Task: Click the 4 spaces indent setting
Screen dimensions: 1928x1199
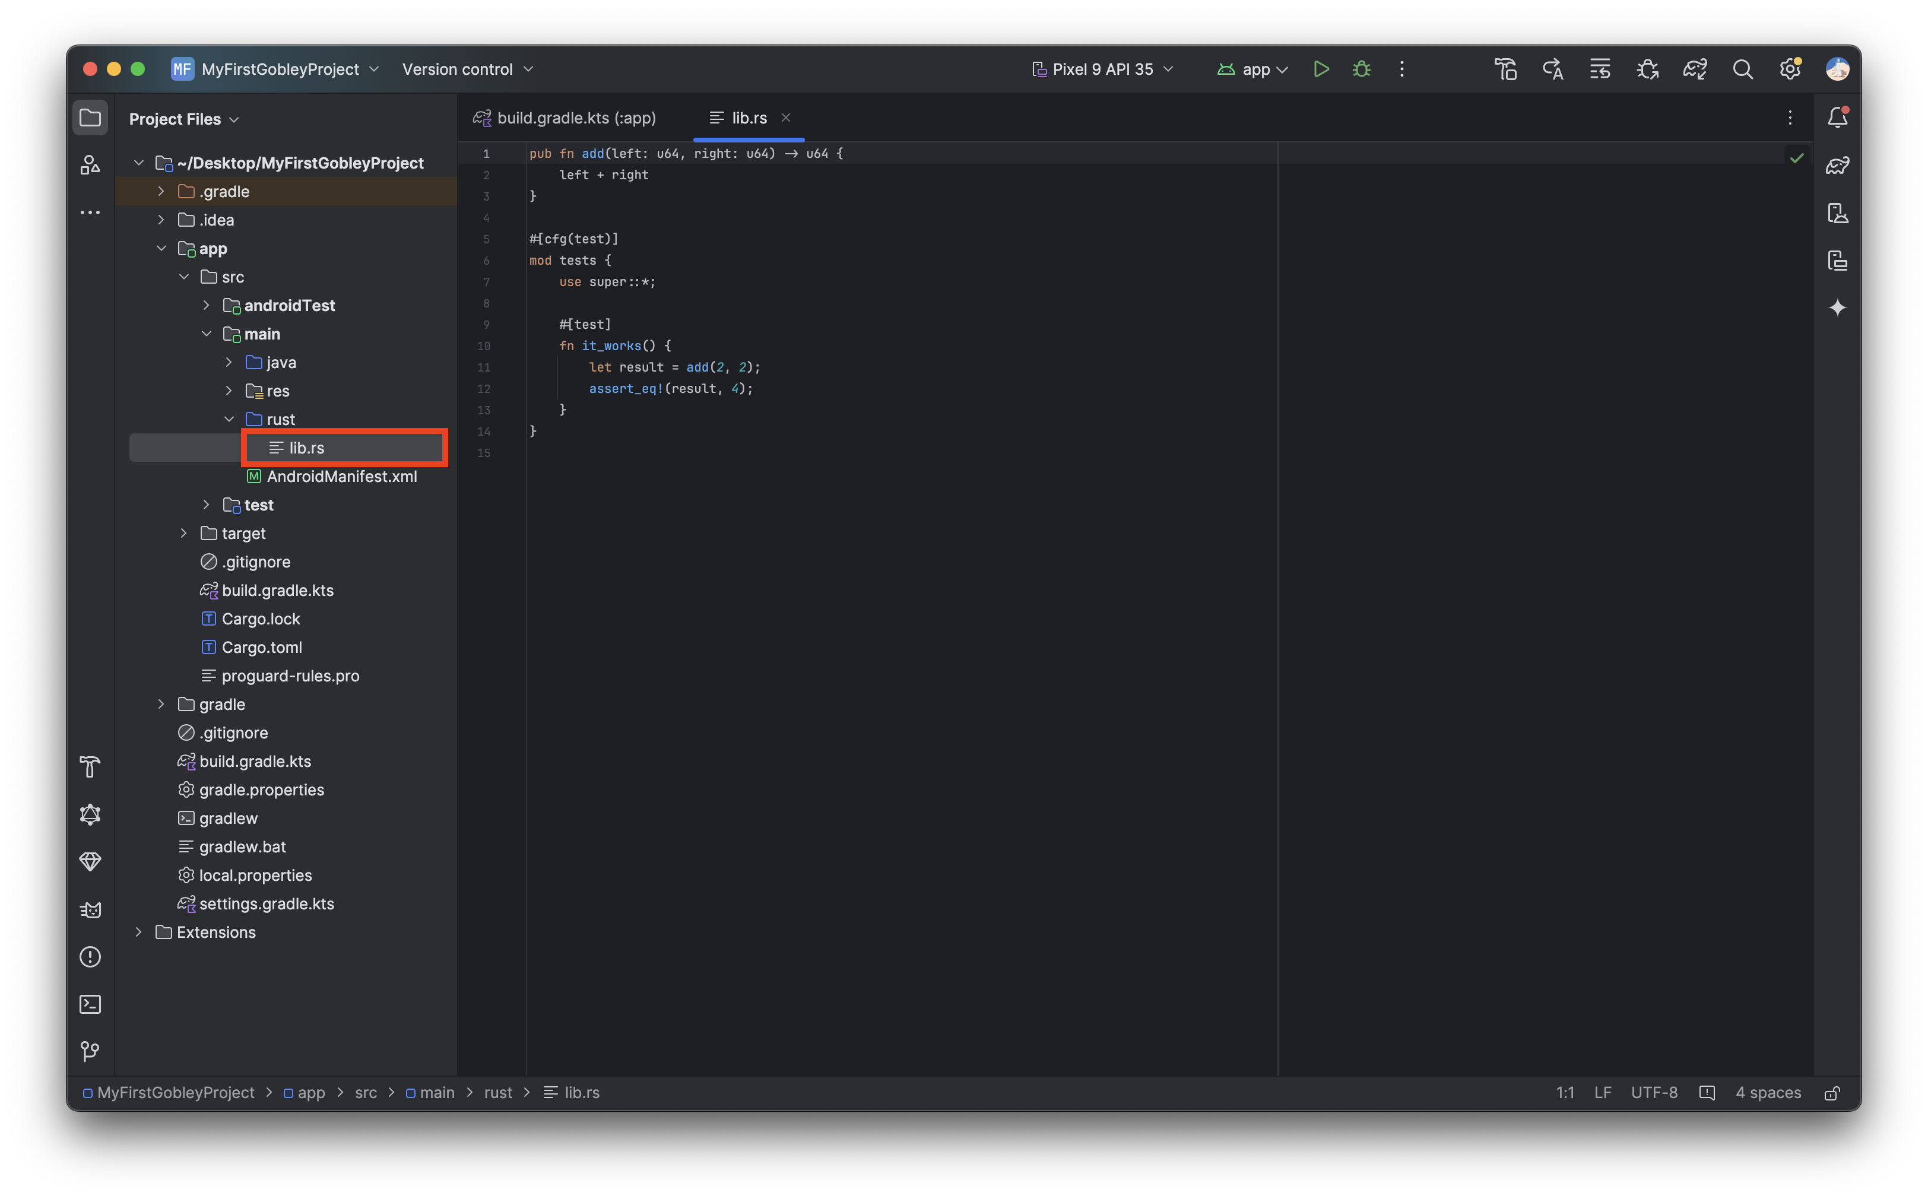Action: (x=1768, y=1093)
